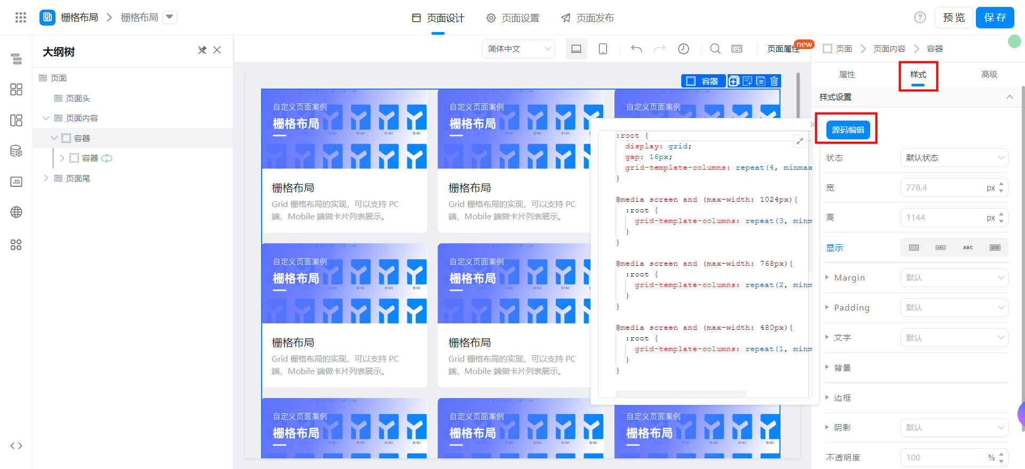Open the 高级 advanced tab
1025x469 pixels.
tap(989, 74)
